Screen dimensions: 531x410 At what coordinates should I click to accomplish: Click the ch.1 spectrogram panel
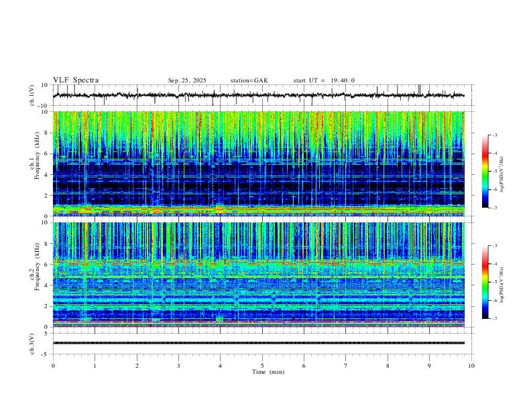pos(259,163)
